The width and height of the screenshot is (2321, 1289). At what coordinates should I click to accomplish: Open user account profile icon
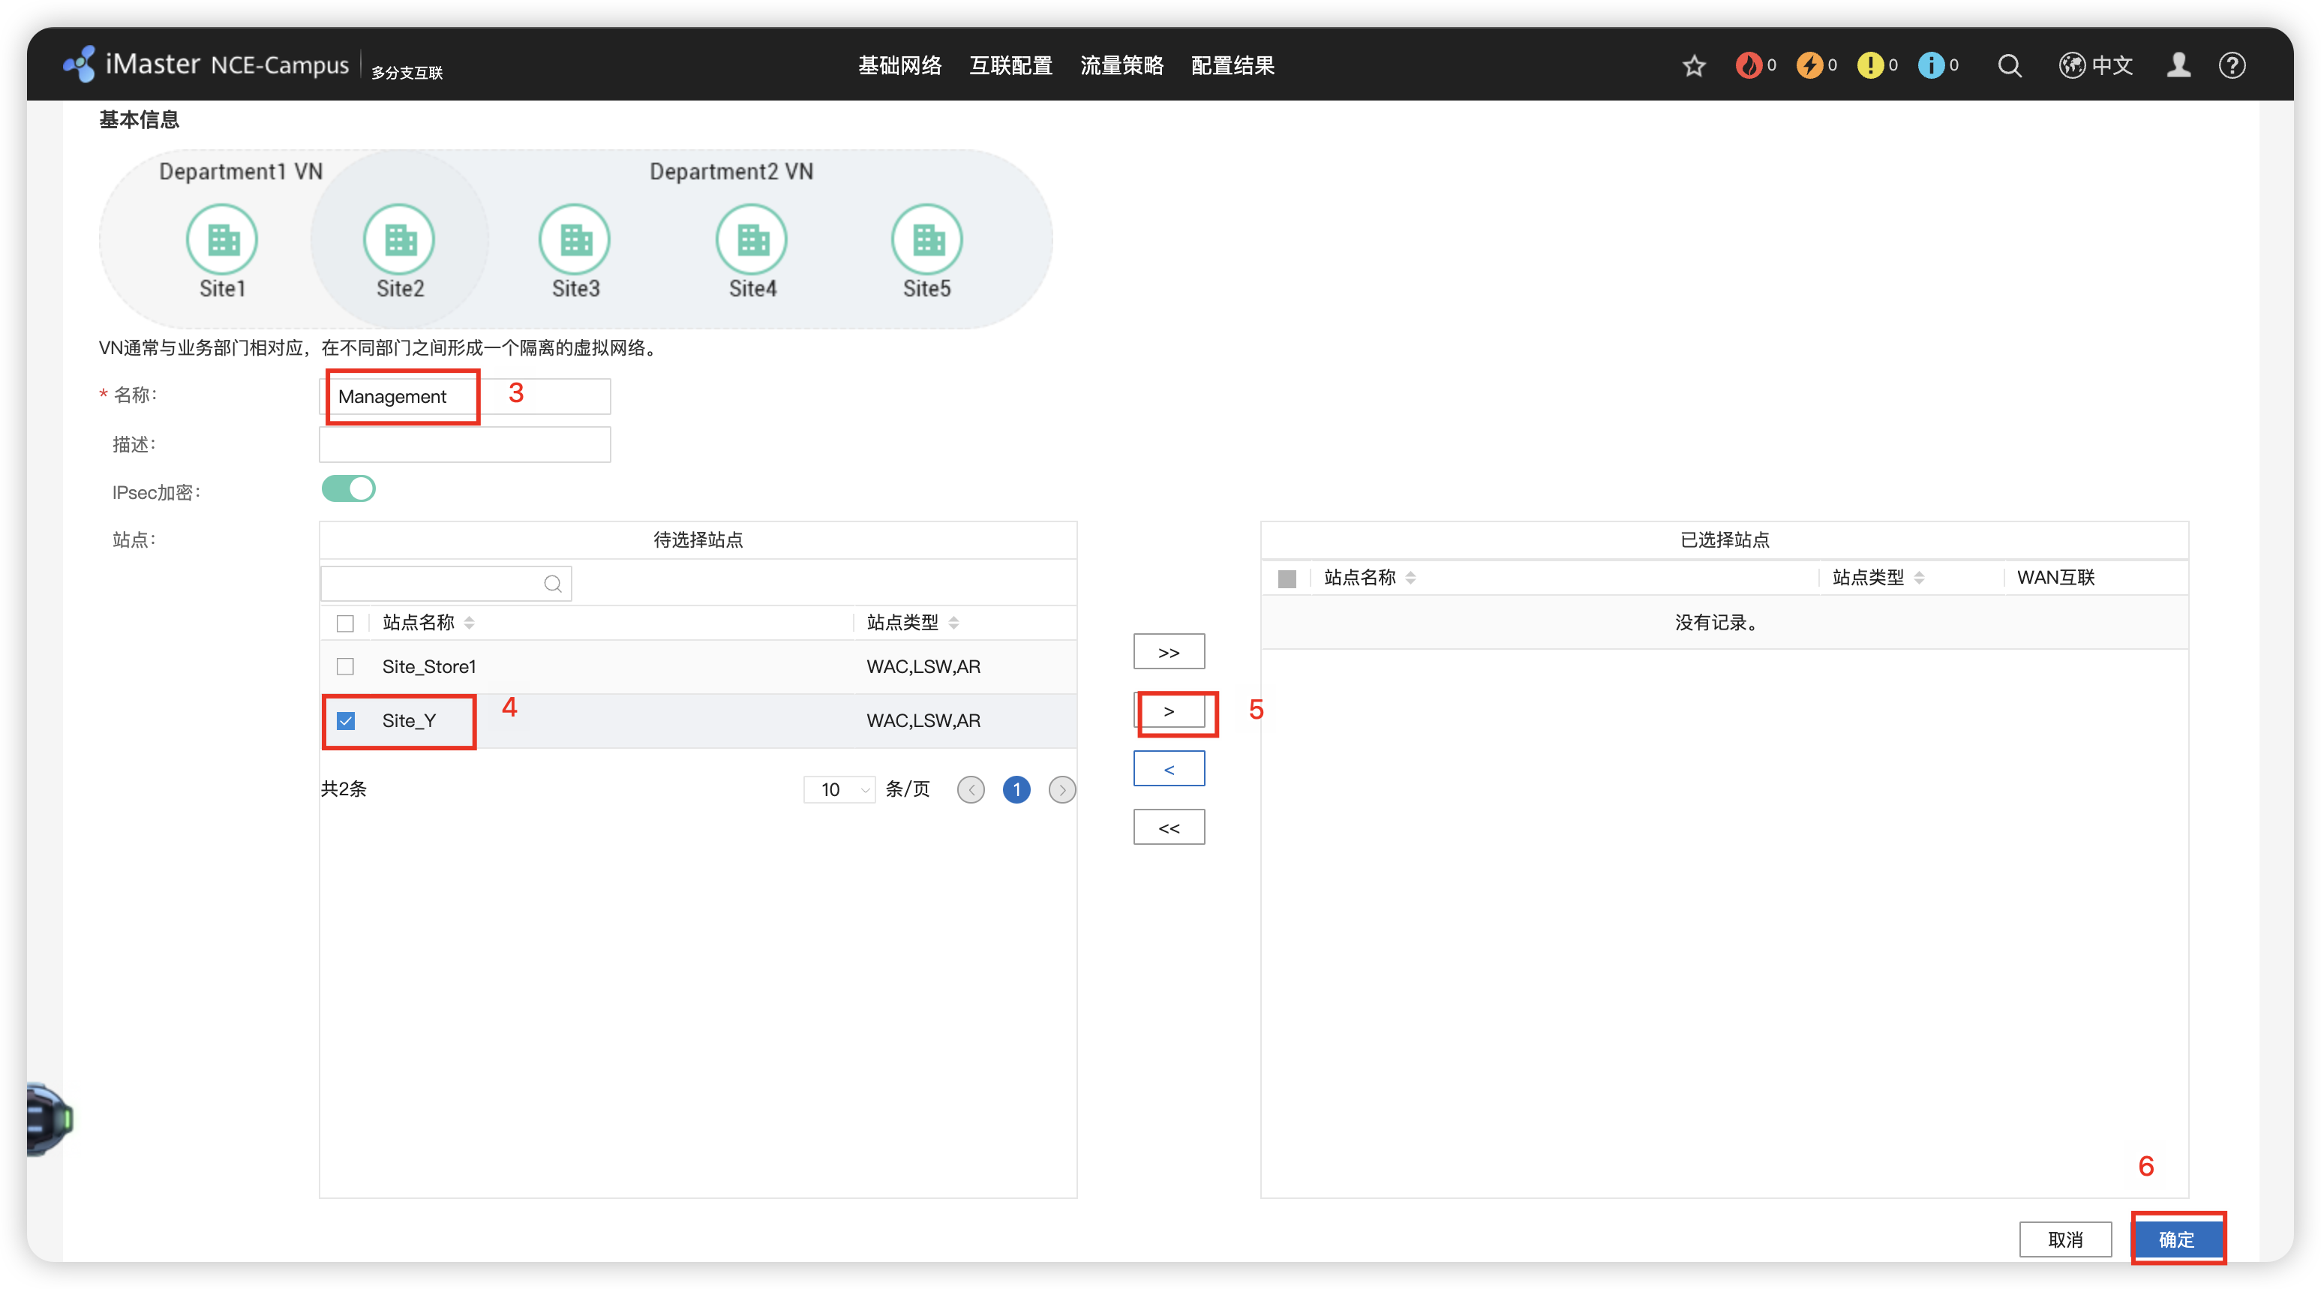2178,66
